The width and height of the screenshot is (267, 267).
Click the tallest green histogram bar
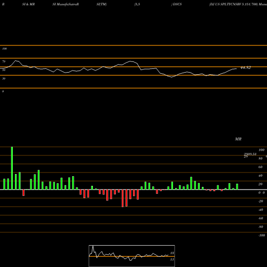click(x=12, y=168)
